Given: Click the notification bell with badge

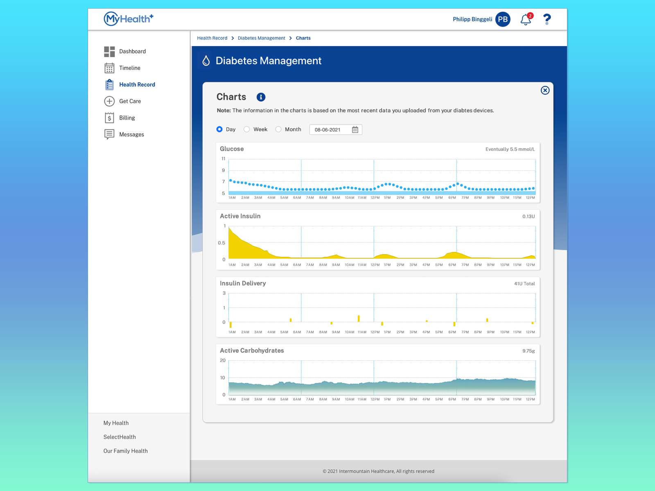Looking at the screenshot, I should click(525, 19).
